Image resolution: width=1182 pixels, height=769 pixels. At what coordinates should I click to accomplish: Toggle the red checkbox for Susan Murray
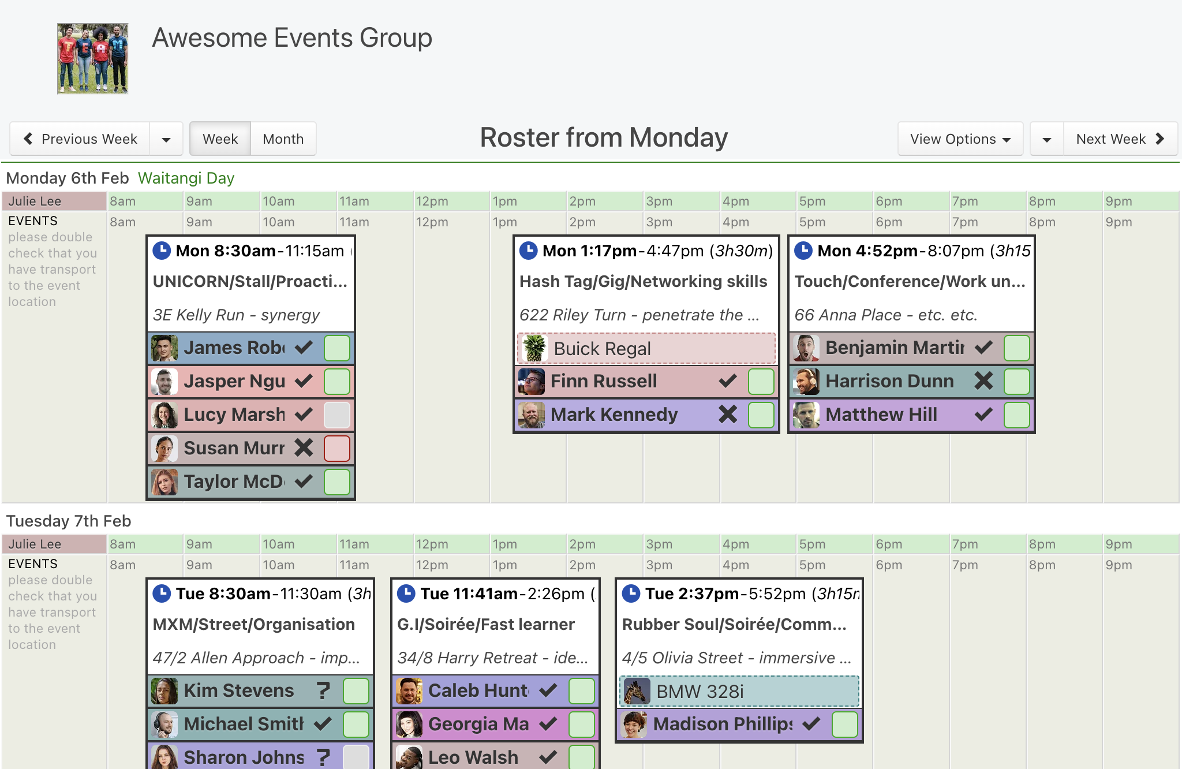point(337,448)
